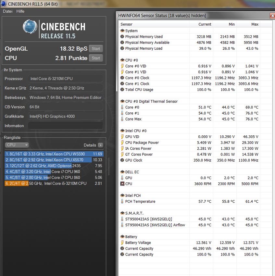The image size is (275, 276).
Task: Click the Cinebench ranking panel splitter handle
Action: click(109, 166)
